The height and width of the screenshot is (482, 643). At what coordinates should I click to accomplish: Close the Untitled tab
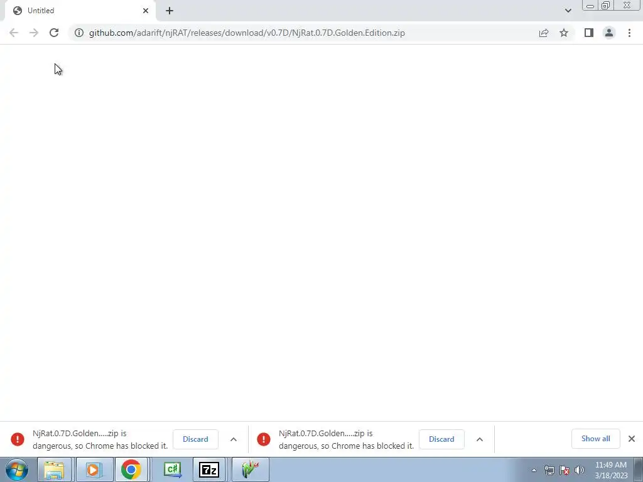pyautogui.click(x=146, y=11)
